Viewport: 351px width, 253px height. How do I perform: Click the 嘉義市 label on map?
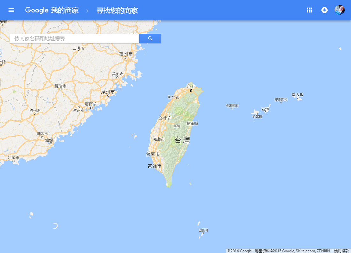159,139
